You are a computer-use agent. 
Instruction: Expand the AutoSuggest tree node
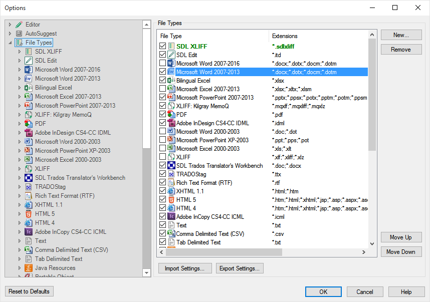click(10, 34)
